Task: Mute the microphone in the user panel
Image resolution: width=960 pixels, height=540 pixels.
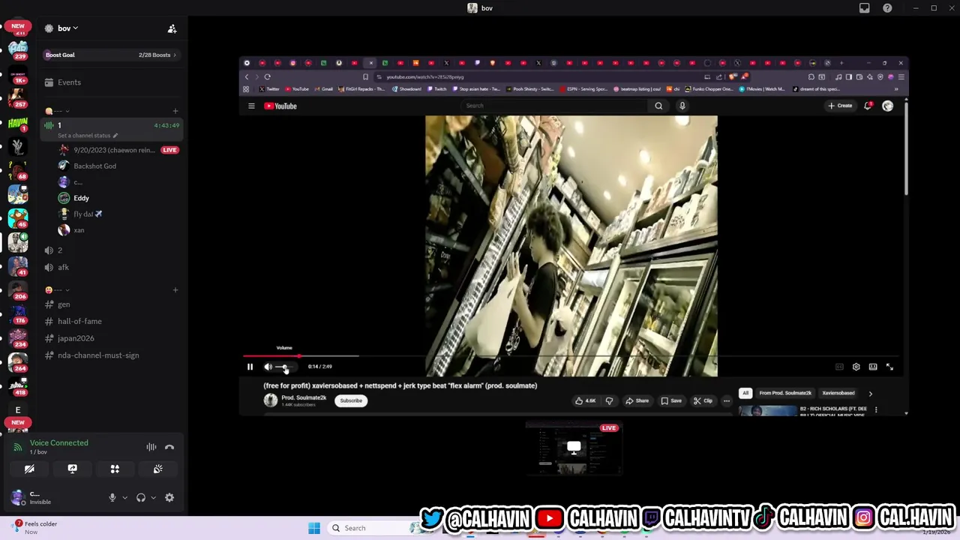Action: pos(112,497)
